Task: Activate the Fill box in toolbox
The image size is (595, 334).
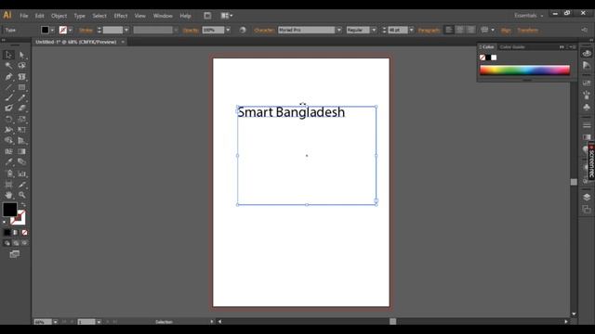Action: pyautogui.click(x=10, y=210)
